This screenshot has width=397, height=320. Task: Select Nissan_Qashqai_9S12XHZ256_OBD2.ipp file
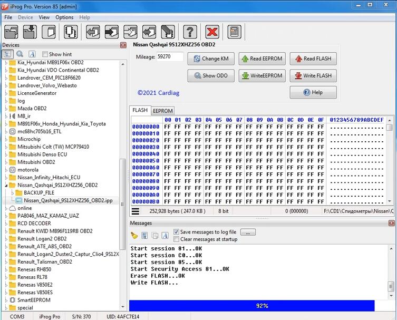point(68,200)
